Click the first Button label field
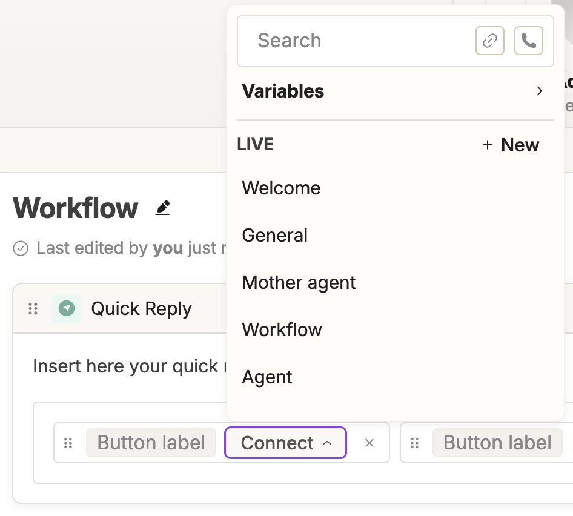Screen dimensions: 573x516 (151, 443)
